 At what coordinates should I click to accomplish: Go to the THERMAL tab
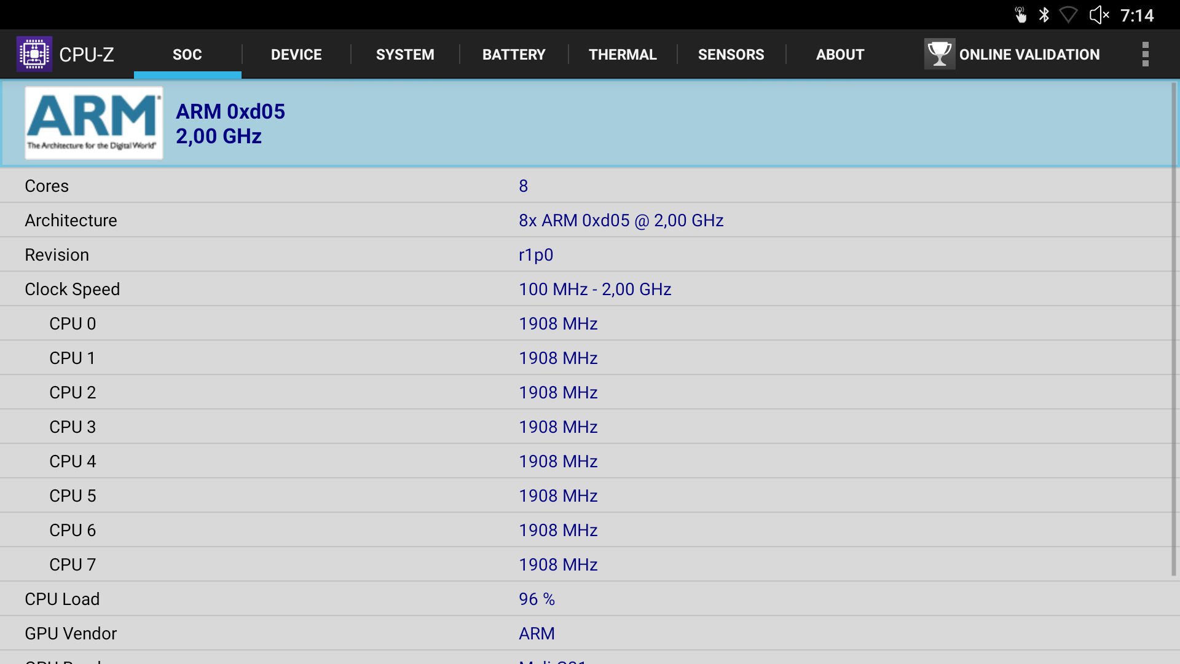(623, 55)
